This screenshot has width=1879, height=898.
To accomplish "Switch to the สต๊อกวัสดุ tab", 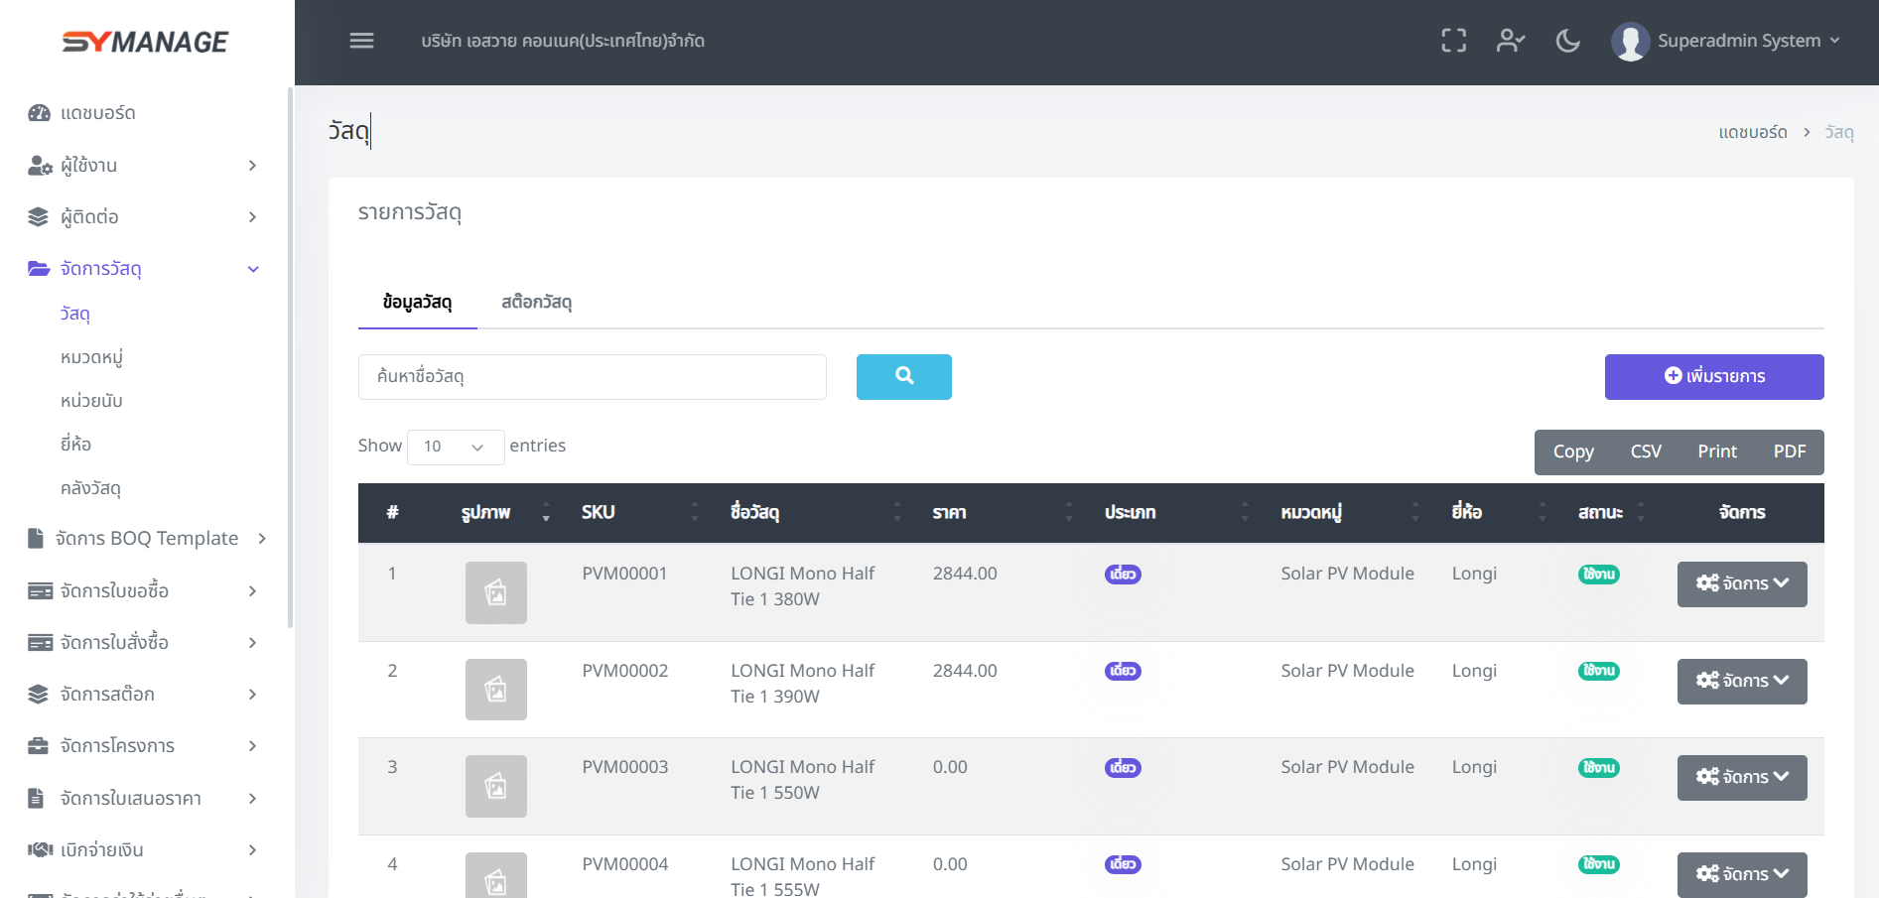I will tap(536, 302).
